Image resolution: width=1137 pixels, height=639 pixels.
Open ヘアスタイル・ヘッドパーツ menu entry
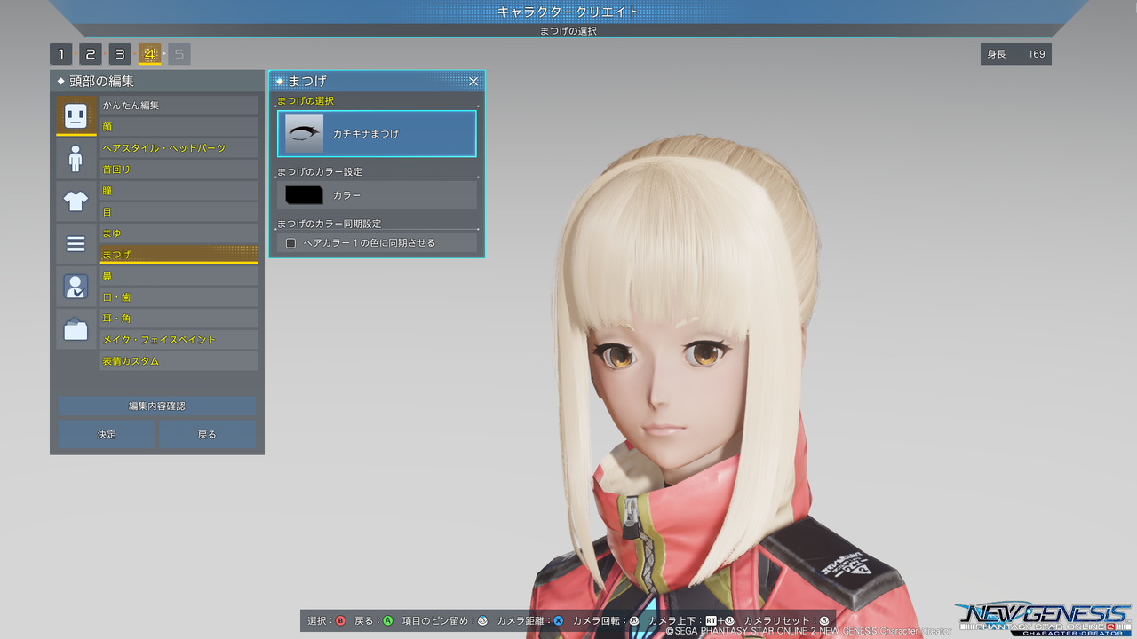click(x=179, y=148)
